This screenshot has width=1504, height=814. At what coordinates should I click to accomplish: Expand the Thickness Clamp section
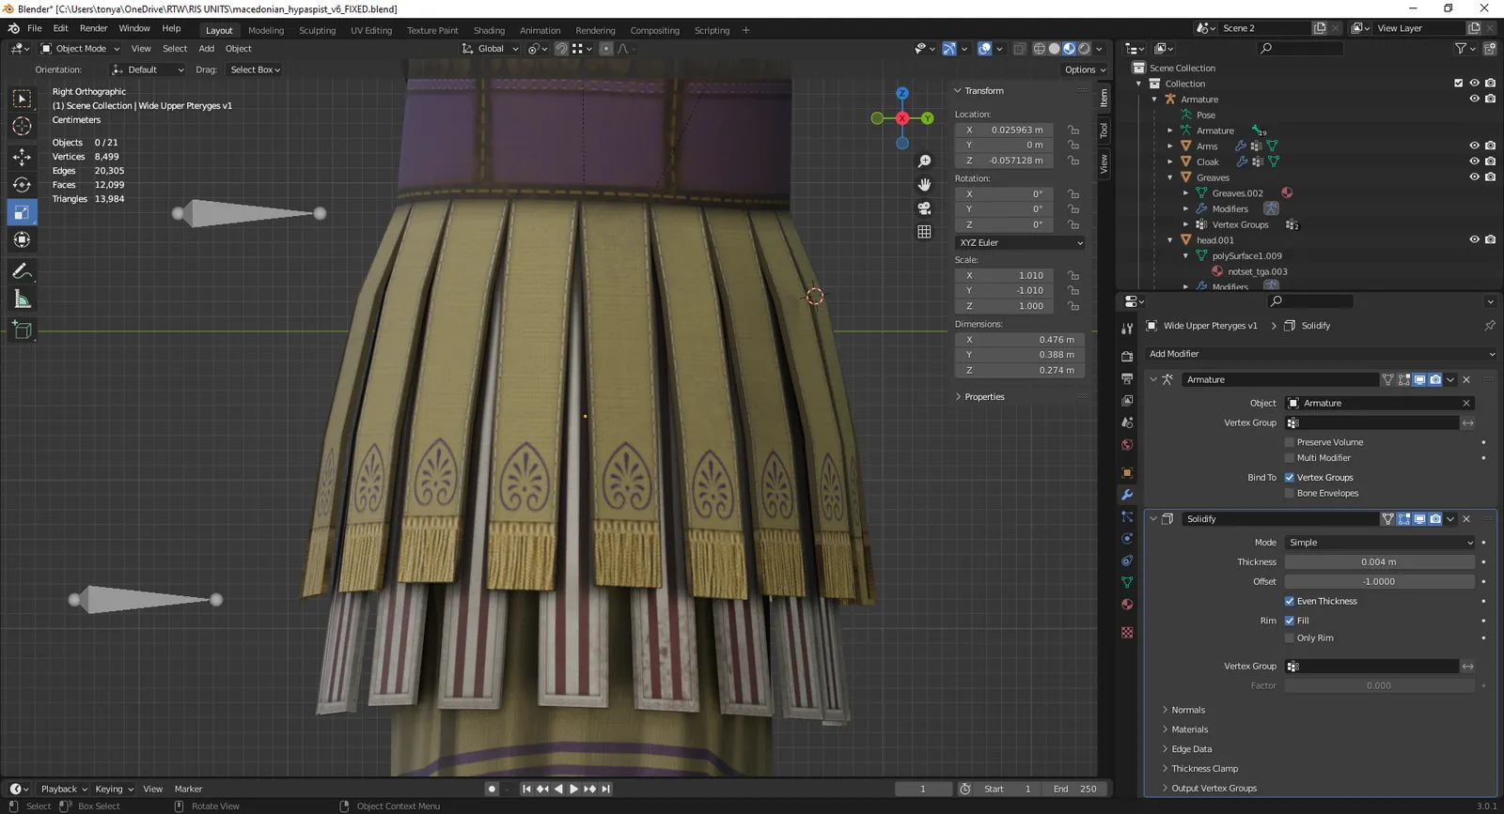(1204, 769)
